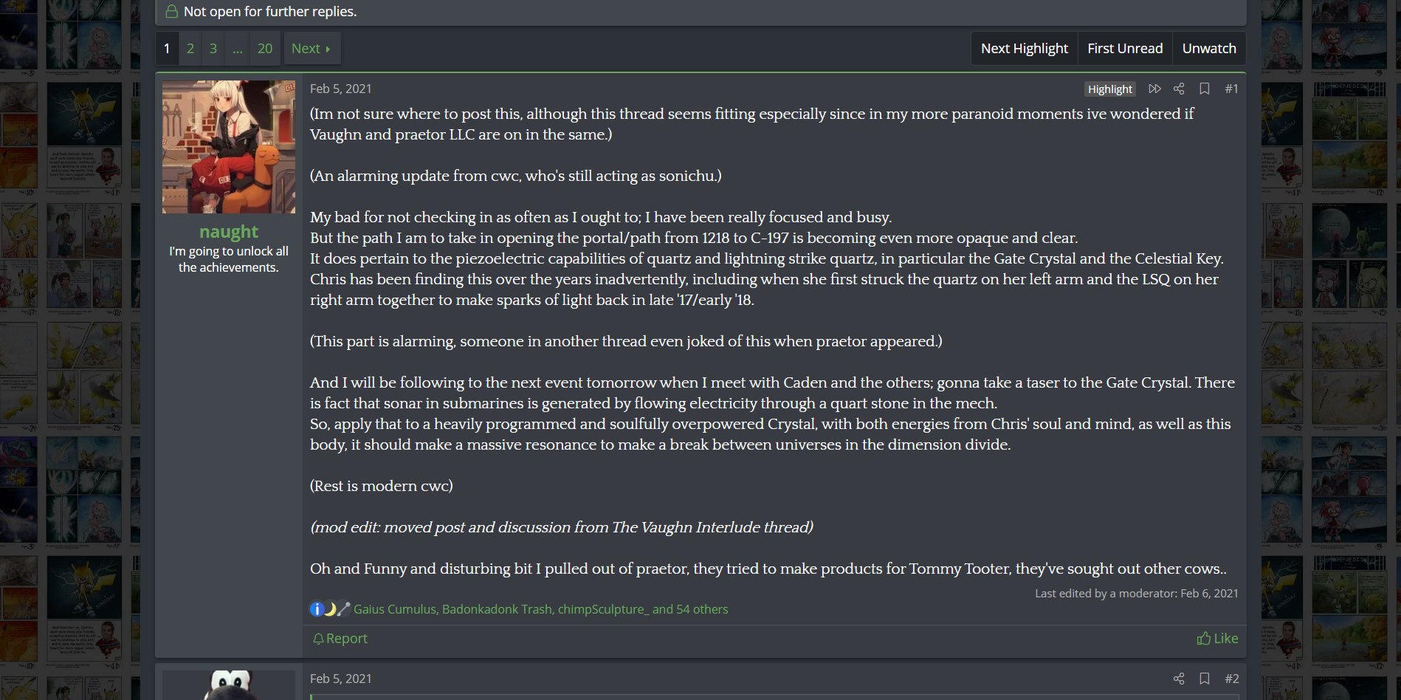Show list of users who reacted

click(x=540, y=609)
